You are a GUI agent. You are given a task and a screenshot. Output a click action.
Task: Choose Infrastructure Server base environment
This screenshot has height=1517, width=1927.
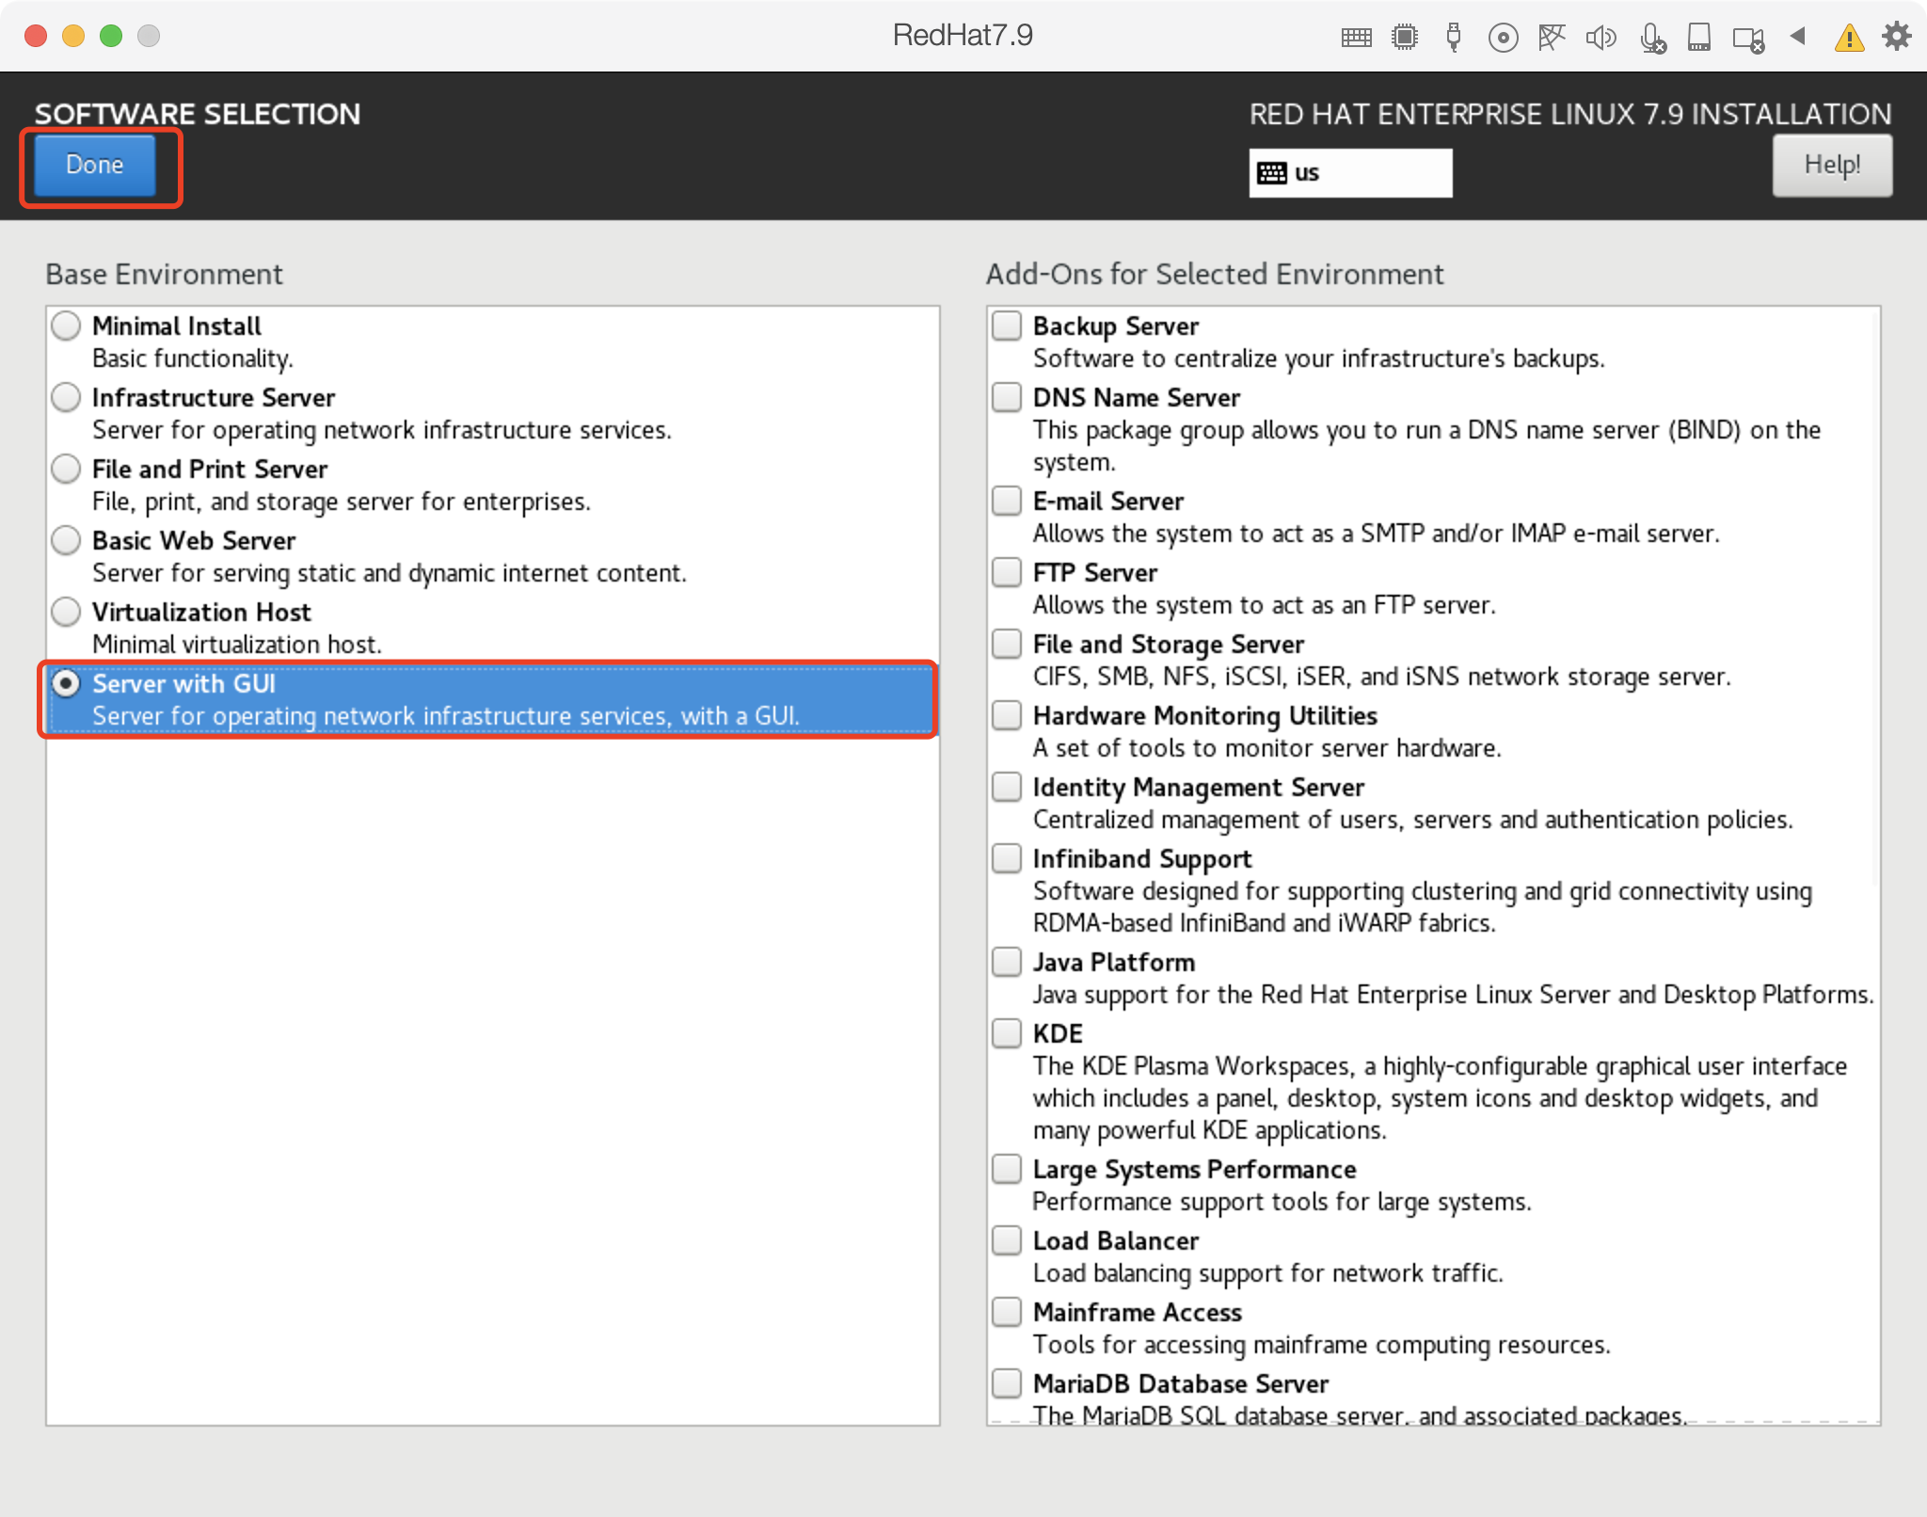point(66,397)
